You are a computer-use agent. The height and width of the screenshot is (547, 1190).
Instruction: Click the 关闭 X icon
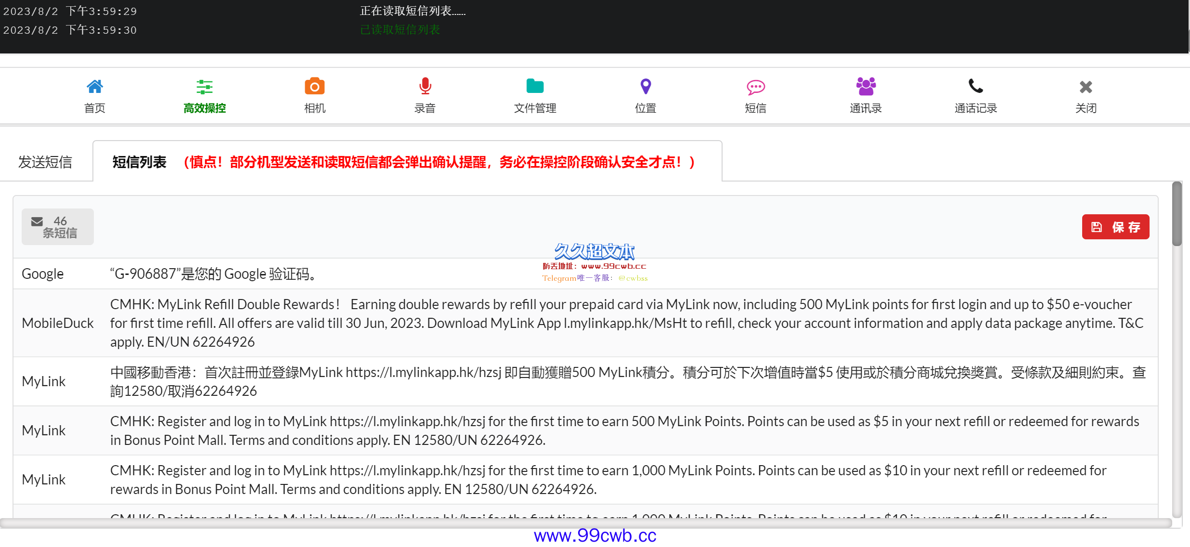1086,87
